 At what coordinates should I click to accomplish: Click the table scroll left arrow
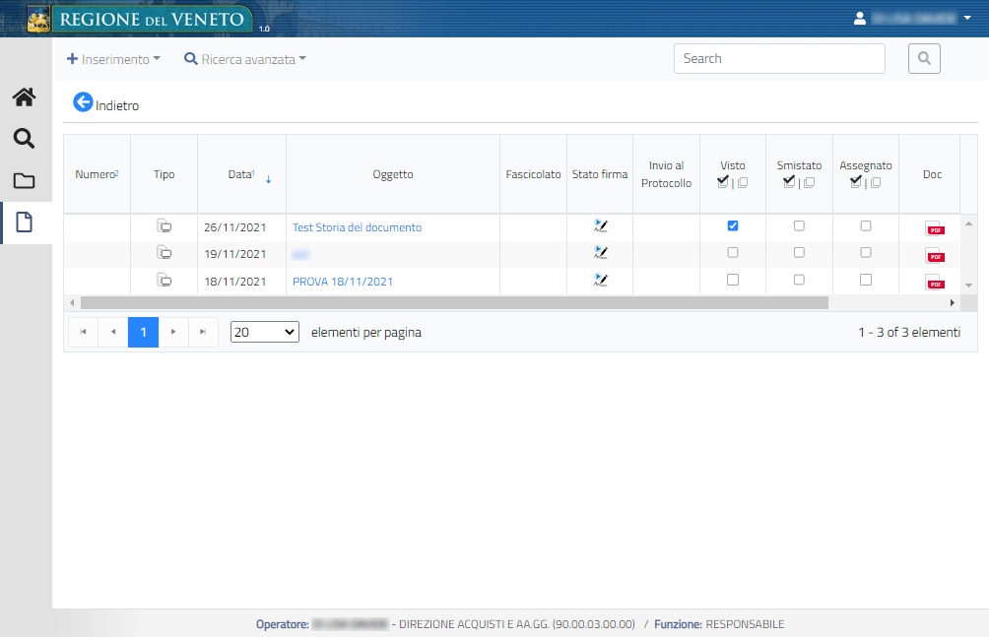(x=72, y=302)
